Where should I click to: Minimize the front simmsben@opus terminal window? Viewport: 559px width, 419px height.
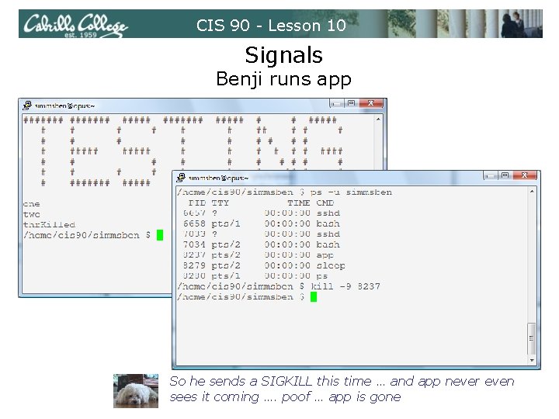(491, 175)
